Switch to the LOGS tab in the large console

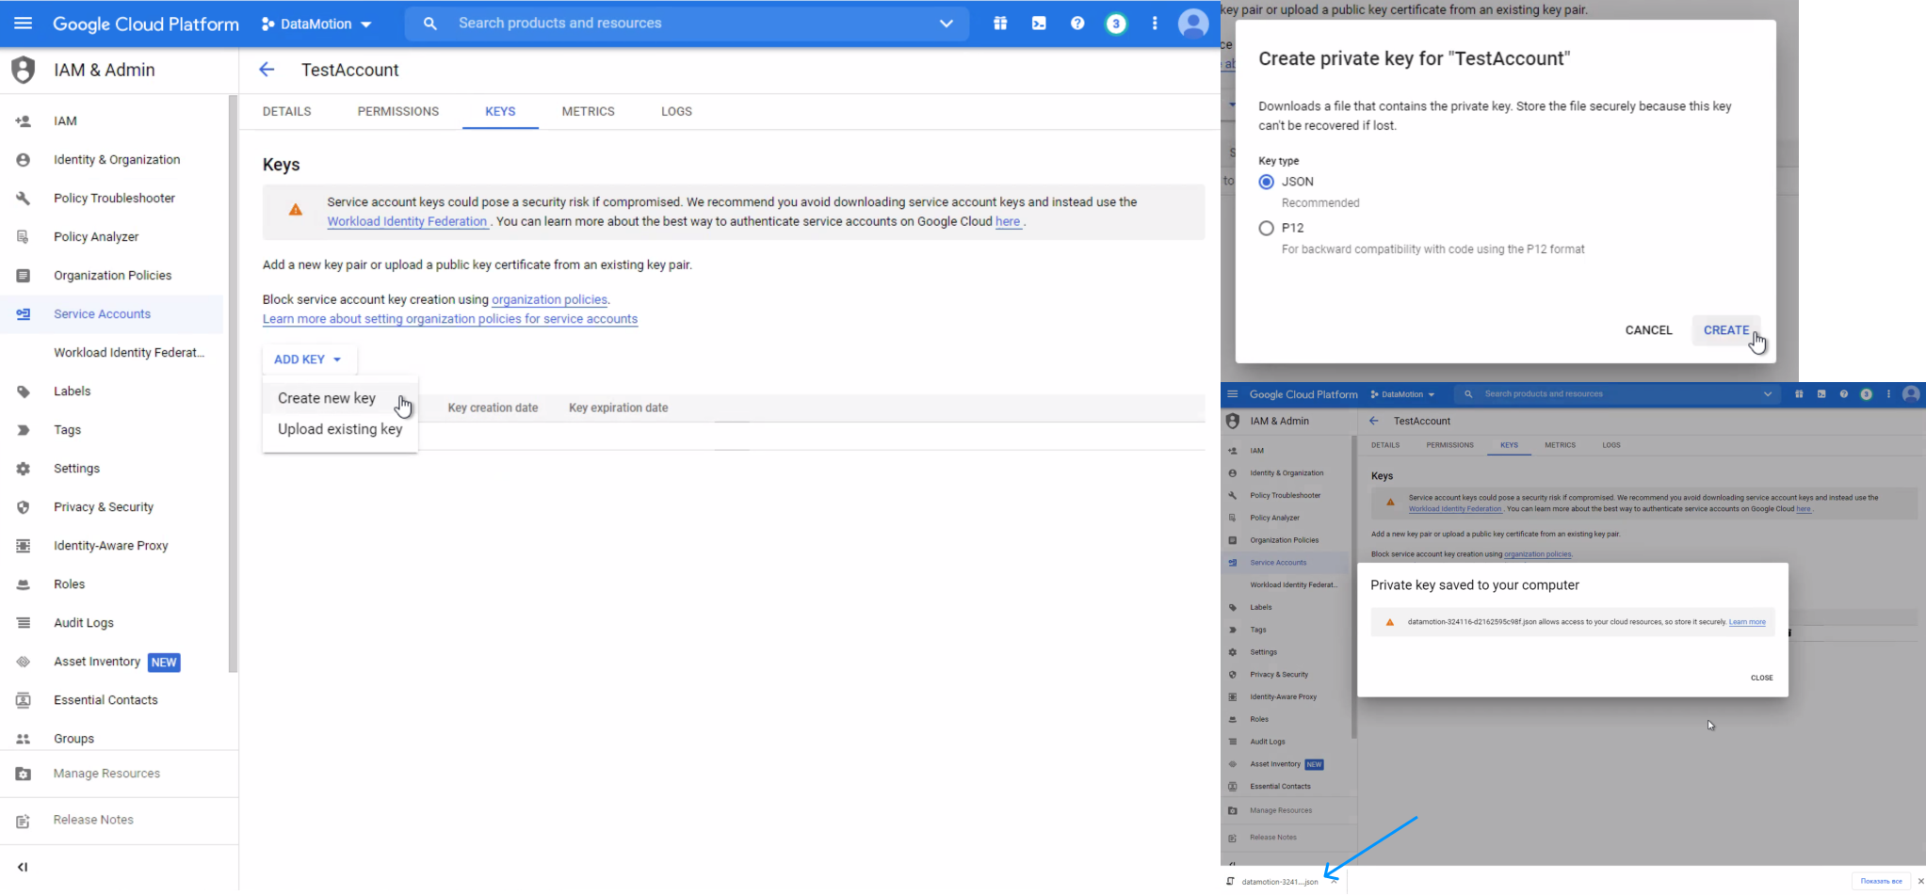676,111
